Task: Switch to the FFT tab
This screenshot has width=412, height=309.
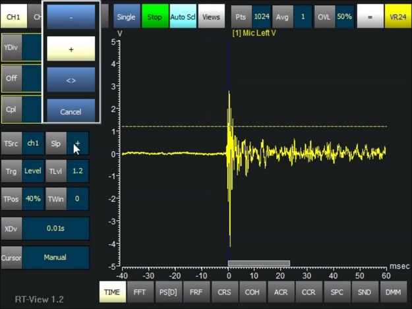Action: (139, 291)
